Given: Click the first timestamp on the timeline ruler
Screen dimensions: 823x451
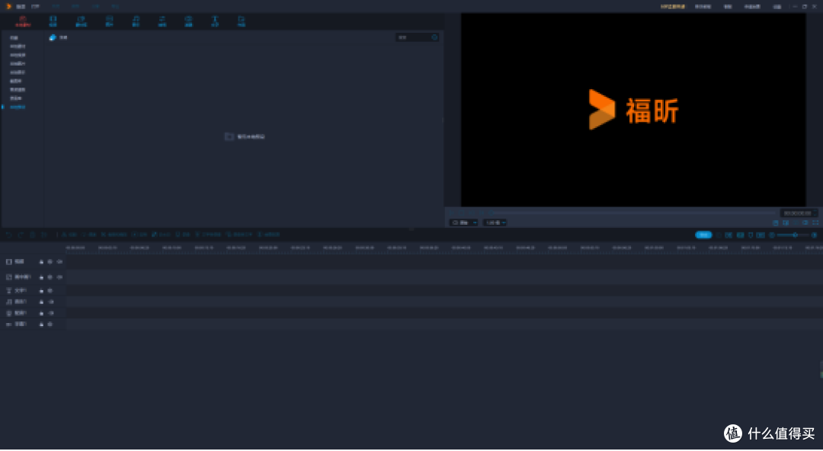Looking at the screenshot, I should click(75, 248).
